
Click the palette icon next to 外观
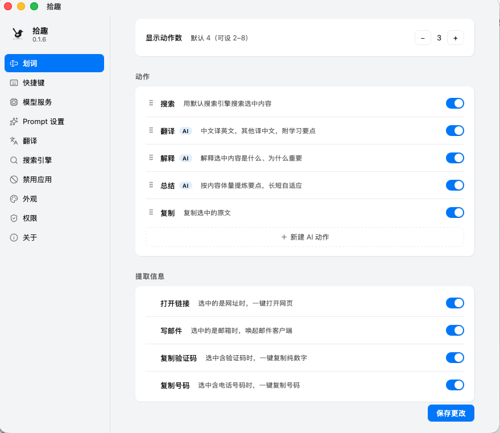14,199
